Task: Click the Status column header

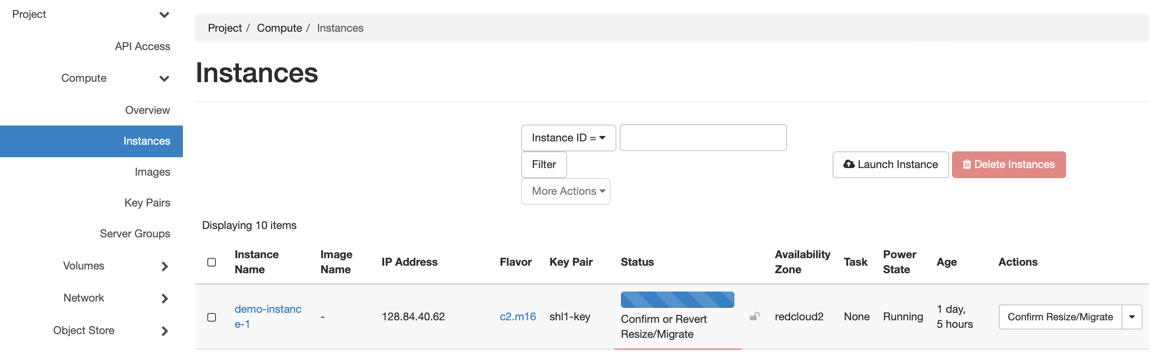Action: (x=637, y=262)
